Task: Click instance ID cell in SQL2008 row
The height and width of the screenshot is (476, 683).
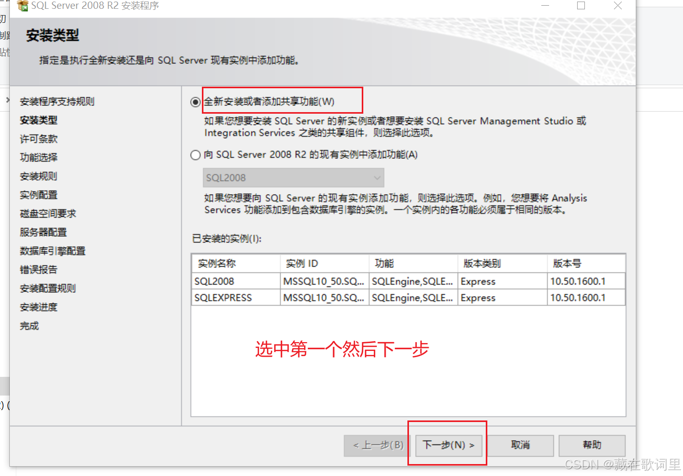Action: point(324,281)
